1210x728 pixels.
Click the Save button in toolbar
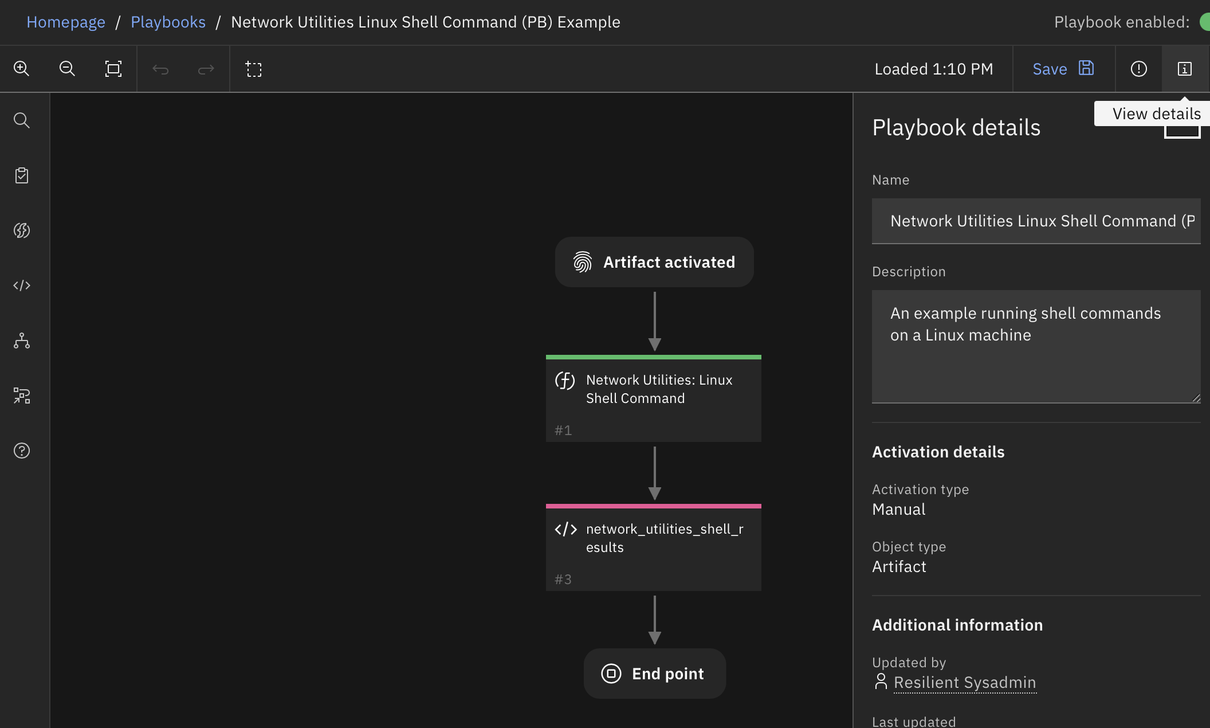tap(1063, 68)
